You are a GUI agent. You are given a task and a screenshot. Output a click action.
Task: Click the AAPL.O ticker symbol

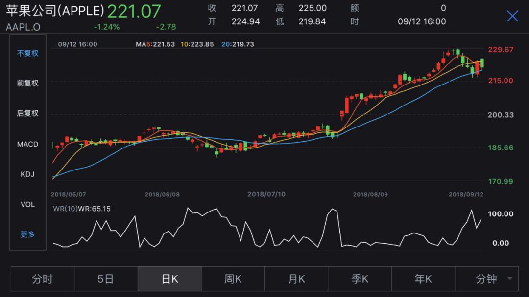click(23, 27)
